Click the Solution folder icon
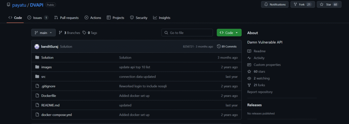The image size is (349, 124). 37,57
